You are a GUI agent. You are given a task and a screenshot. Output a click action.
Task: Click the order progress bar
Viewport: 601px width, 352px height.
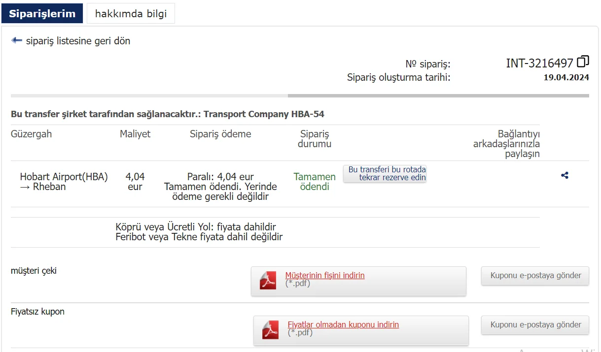click(300, 96)
